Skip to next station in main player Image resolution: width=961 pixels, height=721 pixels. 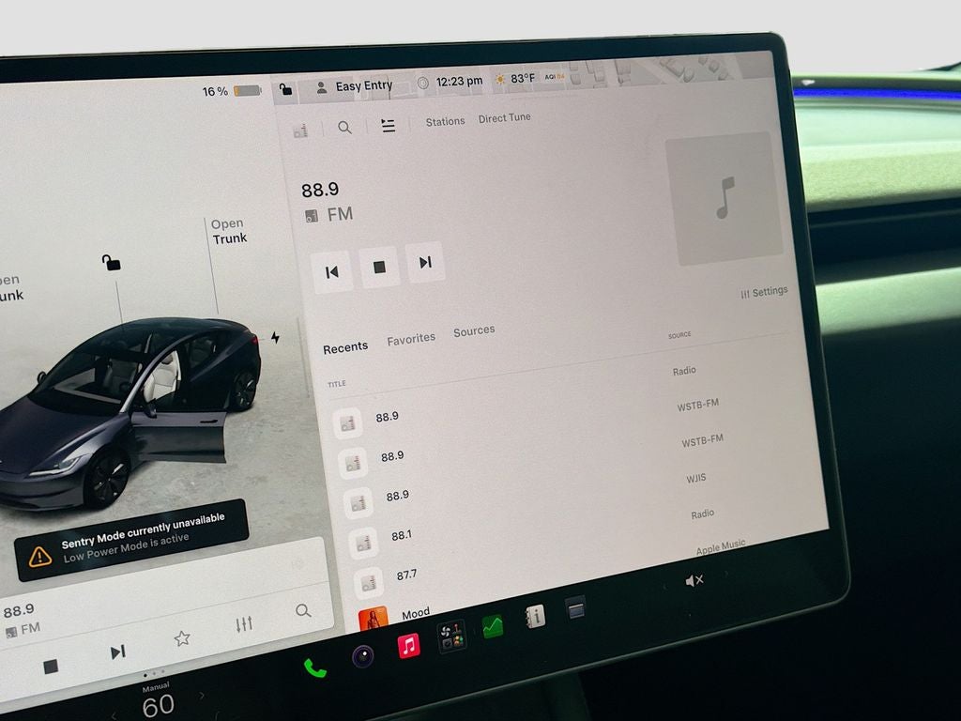[x=425, y=263]
